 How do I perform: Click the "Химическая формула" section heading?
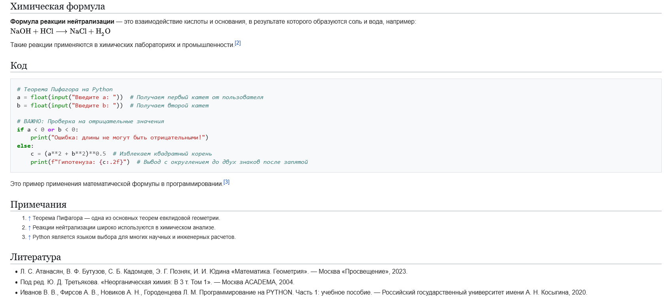(x=57, y=6)
